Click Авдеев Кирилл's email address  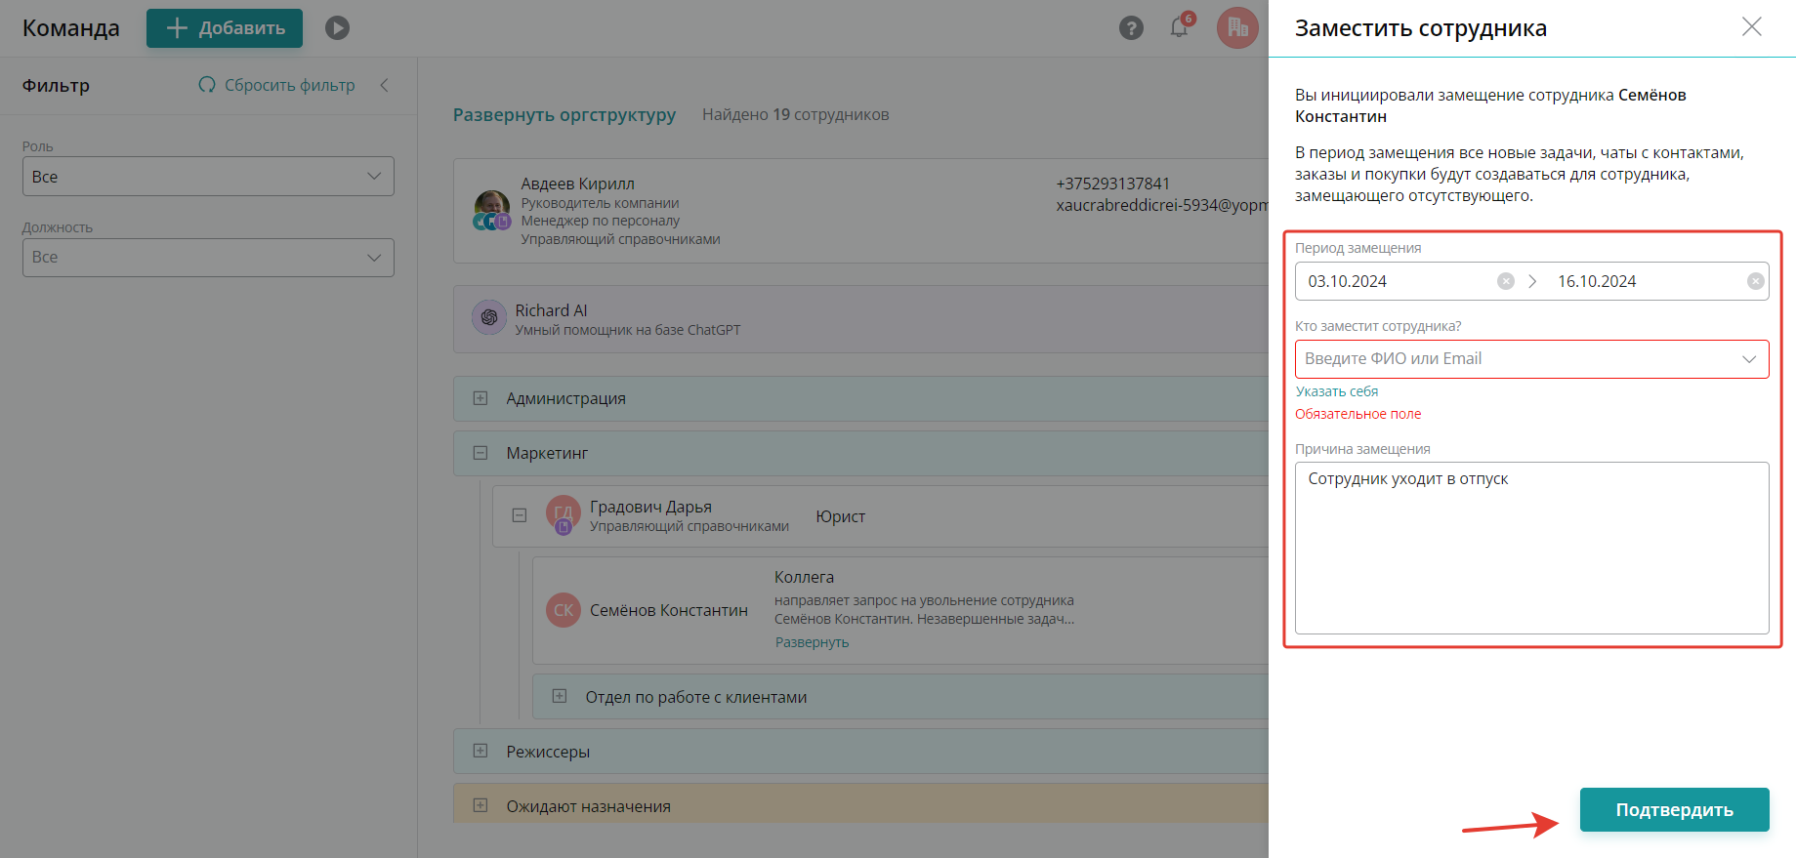[x=1162, y=205]
